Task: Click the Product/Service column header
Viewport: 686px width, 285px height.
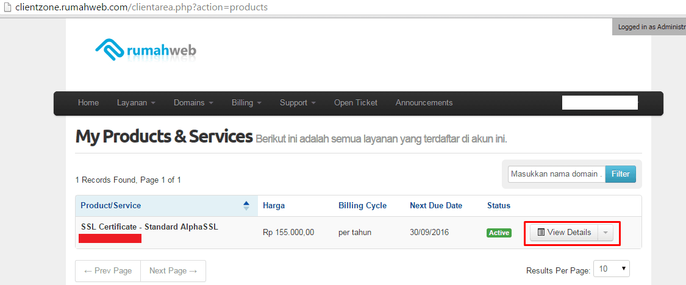Action: [x=166, y=205]
